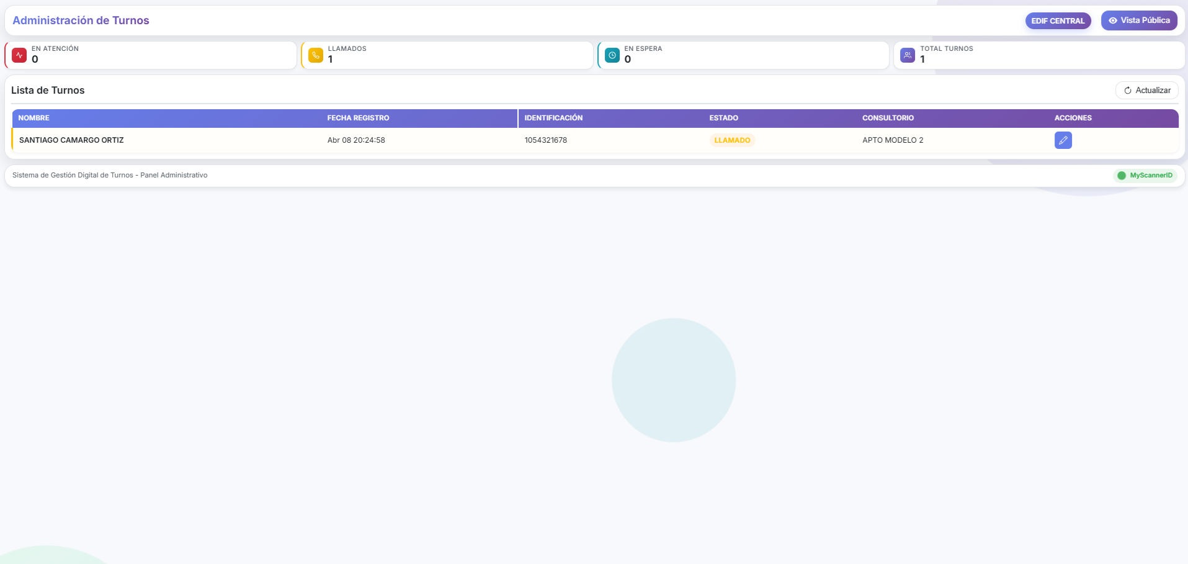Click the IDENTIFICACIÓN column header
The image size is (1188, 564).
[553, 118]
